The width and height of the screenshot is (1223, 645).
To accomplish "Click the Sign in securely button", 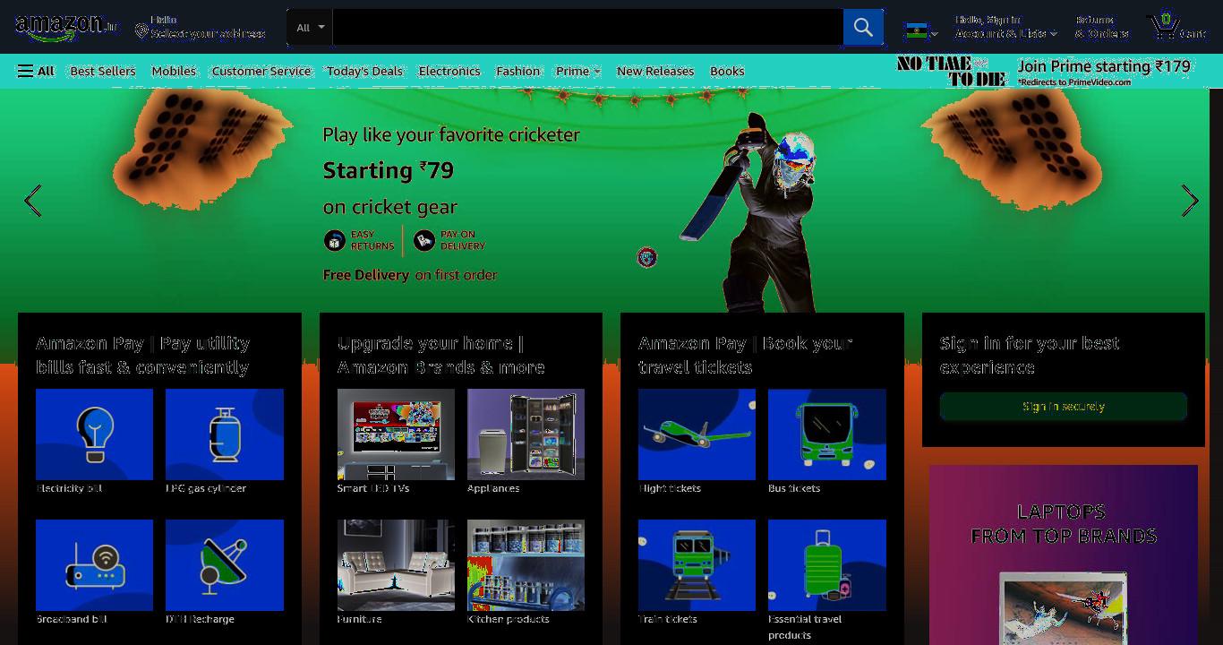I will [1064, 406].
